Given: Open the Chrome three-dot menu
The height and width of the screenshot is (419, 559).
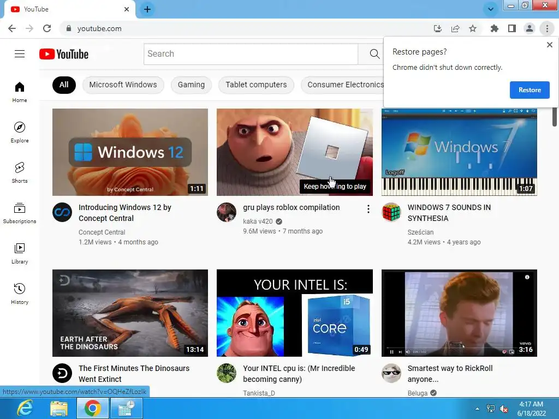Looking at the screenshot, I should point(547,28).
